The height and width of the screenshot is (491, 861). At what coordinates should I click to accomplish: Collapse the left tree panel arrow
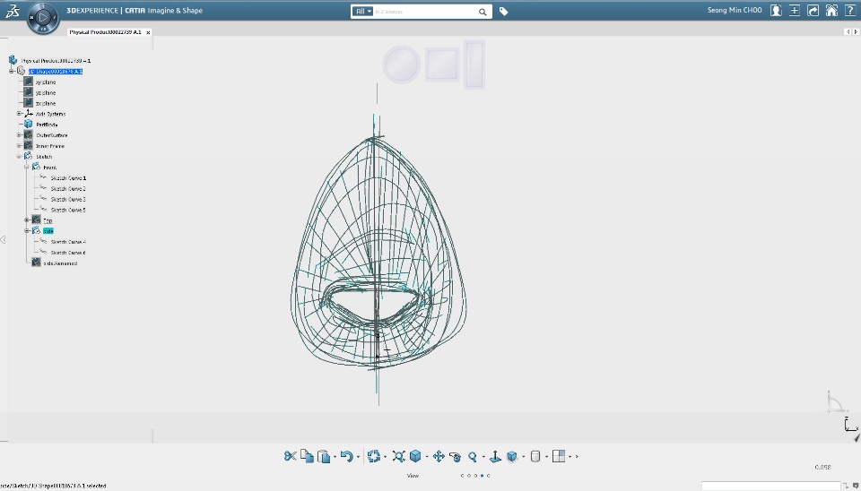[4, 240]
